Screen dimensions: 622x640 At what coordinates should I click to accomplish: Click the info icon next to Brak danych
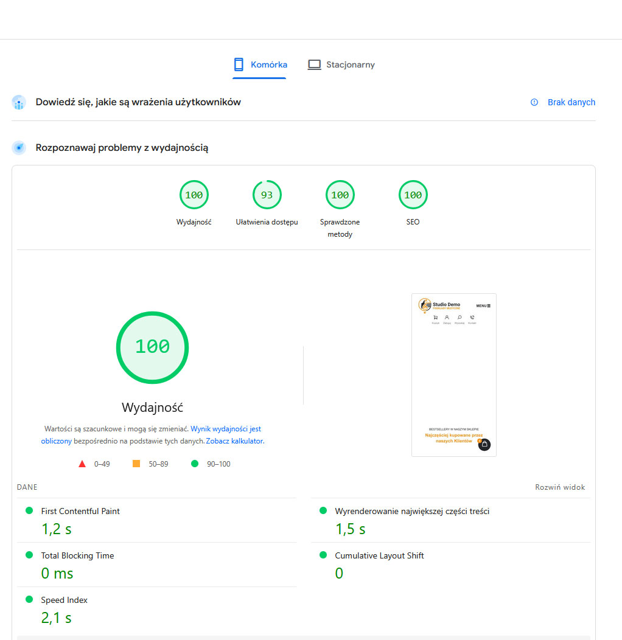[x=534, y=102]
